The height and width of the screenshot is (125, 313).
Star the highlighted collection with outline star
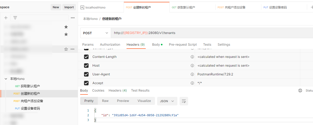pos(66,49)
